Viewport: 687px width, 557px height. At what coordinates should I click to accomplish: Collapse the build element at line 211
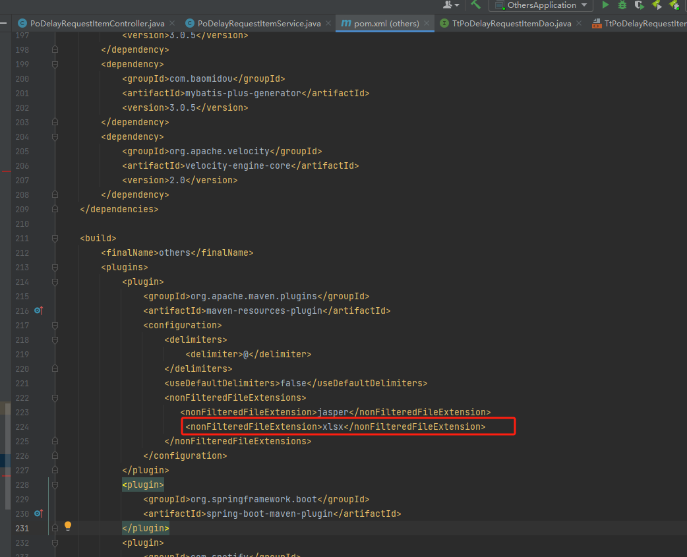coord(55,239)
